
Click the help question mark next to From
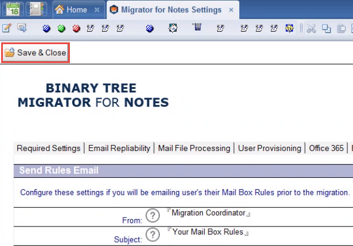pos(152,216)
